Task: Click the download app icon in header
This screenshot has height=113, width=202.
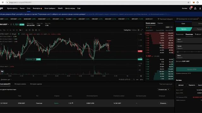Action: (200, 8)
